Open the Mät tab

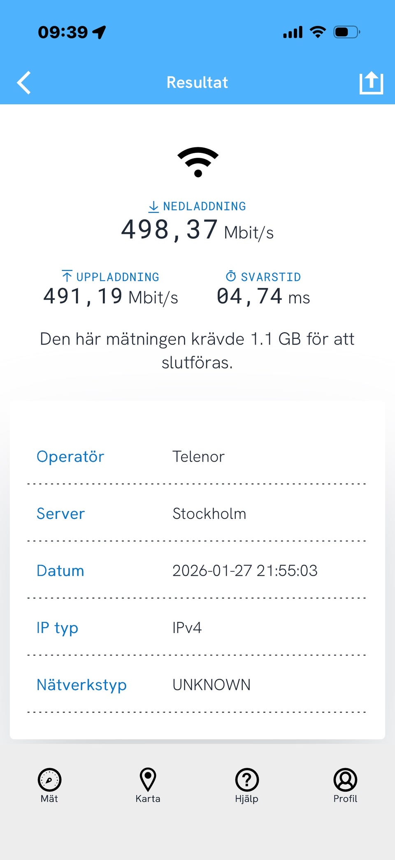point(49,785)
